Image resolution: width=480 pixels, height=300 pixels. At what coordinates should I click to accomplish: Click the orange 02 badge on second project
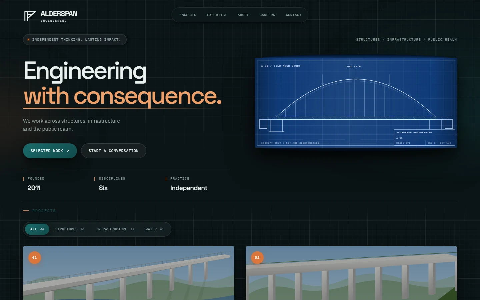(257, 258)
